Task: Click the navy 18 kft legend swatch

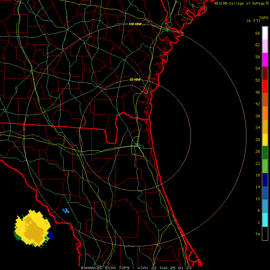Action: tap(265, 180)
